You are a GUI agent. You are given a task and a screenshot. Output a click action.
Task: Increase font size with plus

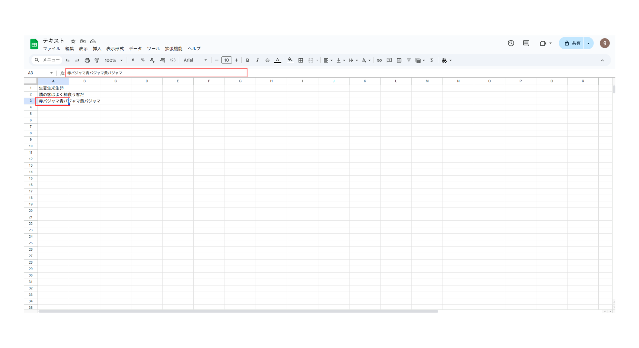[237, 60]
